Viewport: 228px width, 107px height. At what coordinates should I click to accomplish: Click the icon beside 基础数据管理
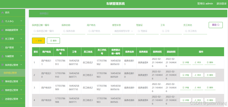coord(2,30)
